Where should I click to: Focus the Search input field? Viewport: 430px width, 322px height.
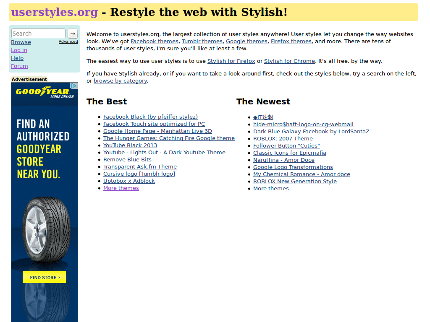click(38, 34)
